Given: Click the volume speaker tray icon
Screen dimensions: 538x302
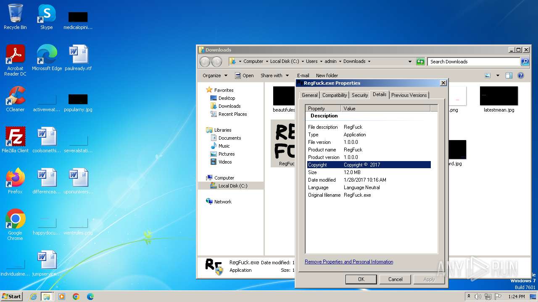Looking at the screenshot, I should coord(478,297).
